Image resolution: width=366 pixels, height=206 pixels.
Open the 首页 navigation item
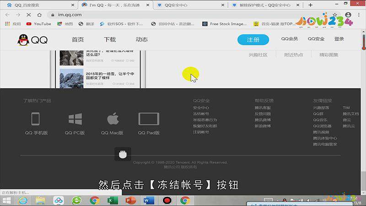click(x=78, y=39)
